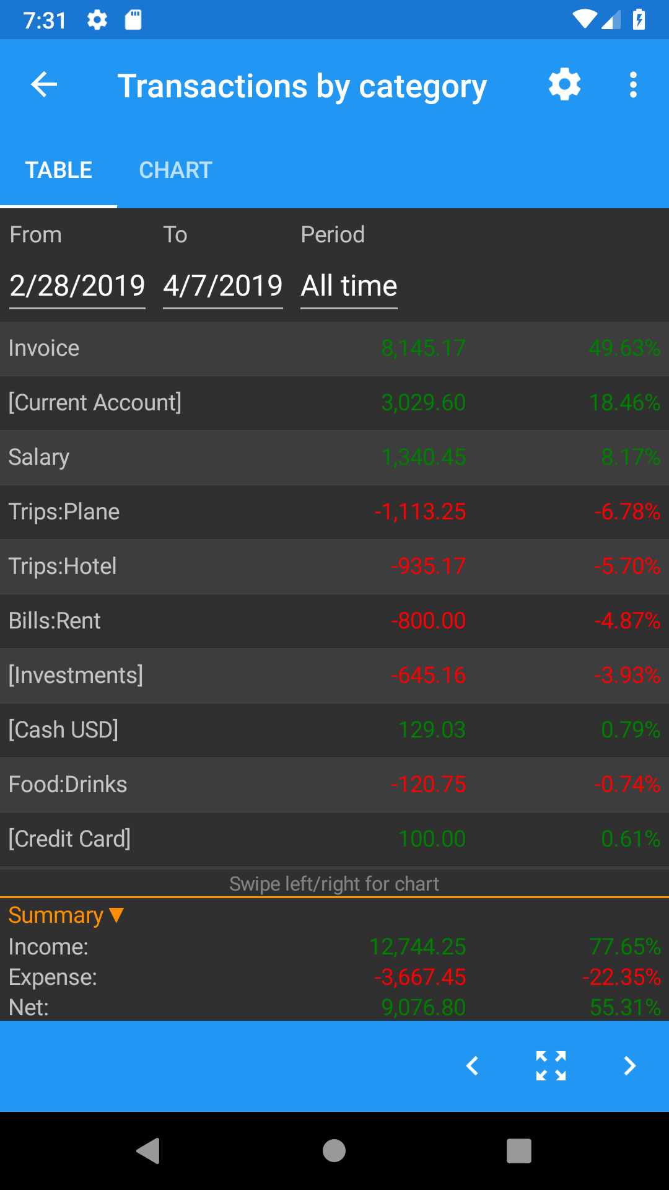The height and width of the screenshot is (1190, 669).
Task: Change the To date 4/7/2019
Action: point(223,286)
